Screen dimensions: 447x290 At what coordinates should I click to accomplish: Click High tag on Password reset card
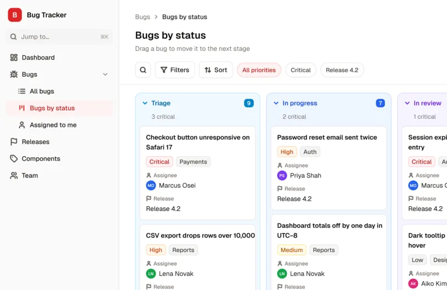pos(287,152)
